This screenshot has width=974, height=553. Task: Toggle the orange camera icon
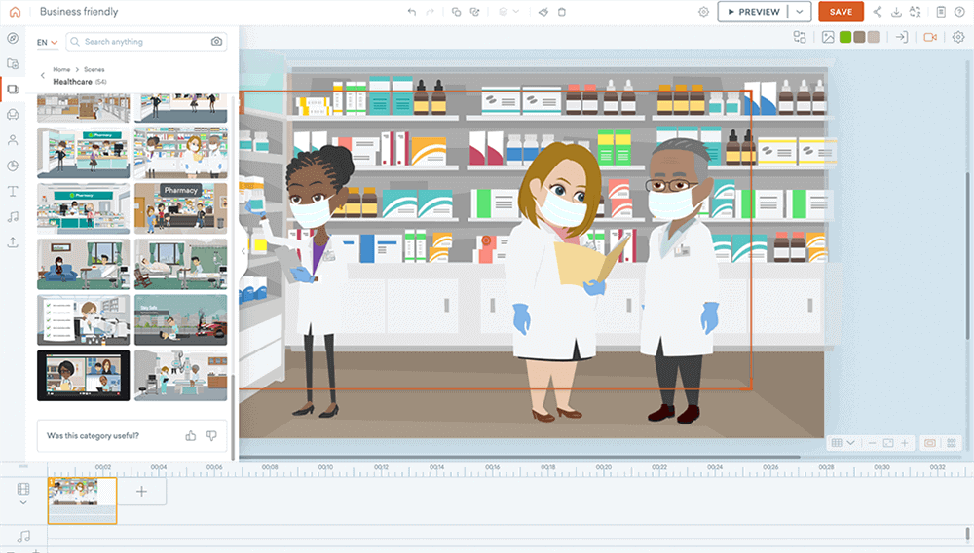pos(930,38)
